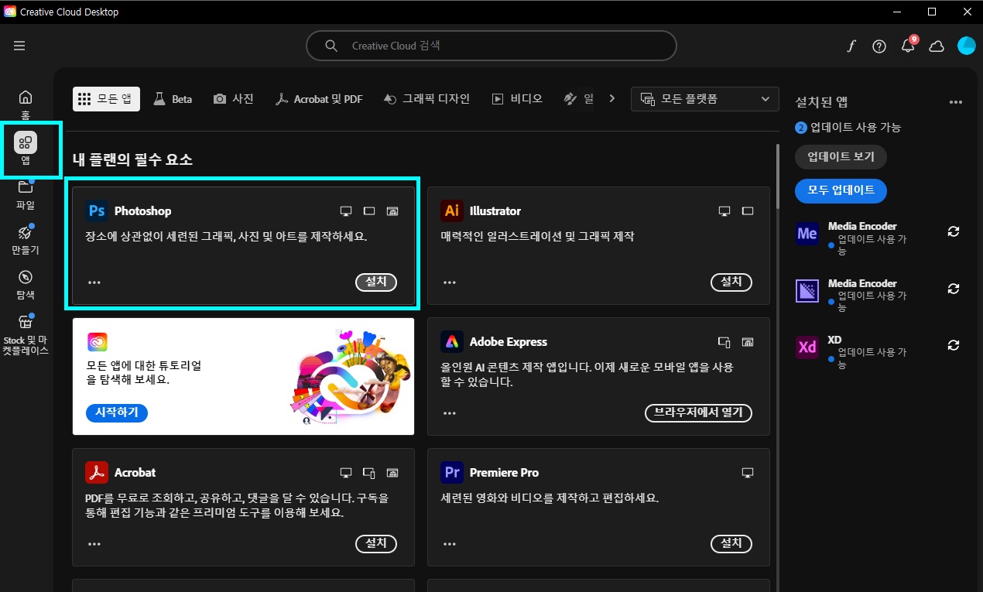983x592 pixels.
Task: Open the account avatar menu
Action: pyautogui.click(x=966, y=46)
